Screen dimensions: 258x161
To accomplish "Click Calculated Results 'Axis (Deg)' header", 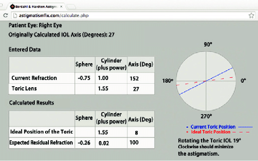I will [x=141, y=119].
